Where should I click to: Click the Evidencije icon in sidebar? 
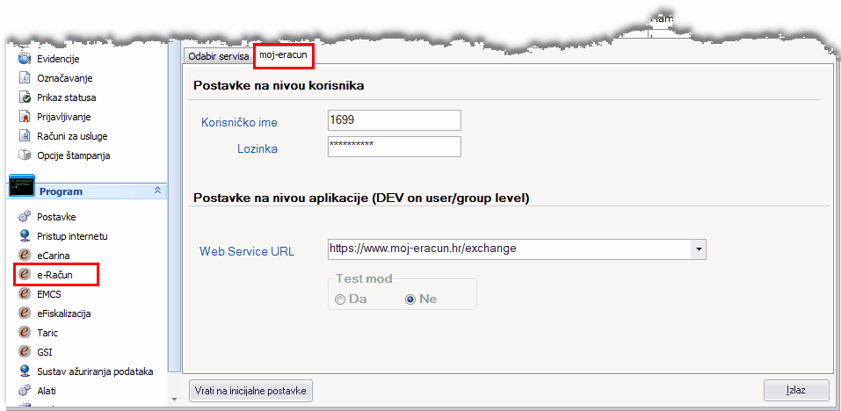pos(24,59)
